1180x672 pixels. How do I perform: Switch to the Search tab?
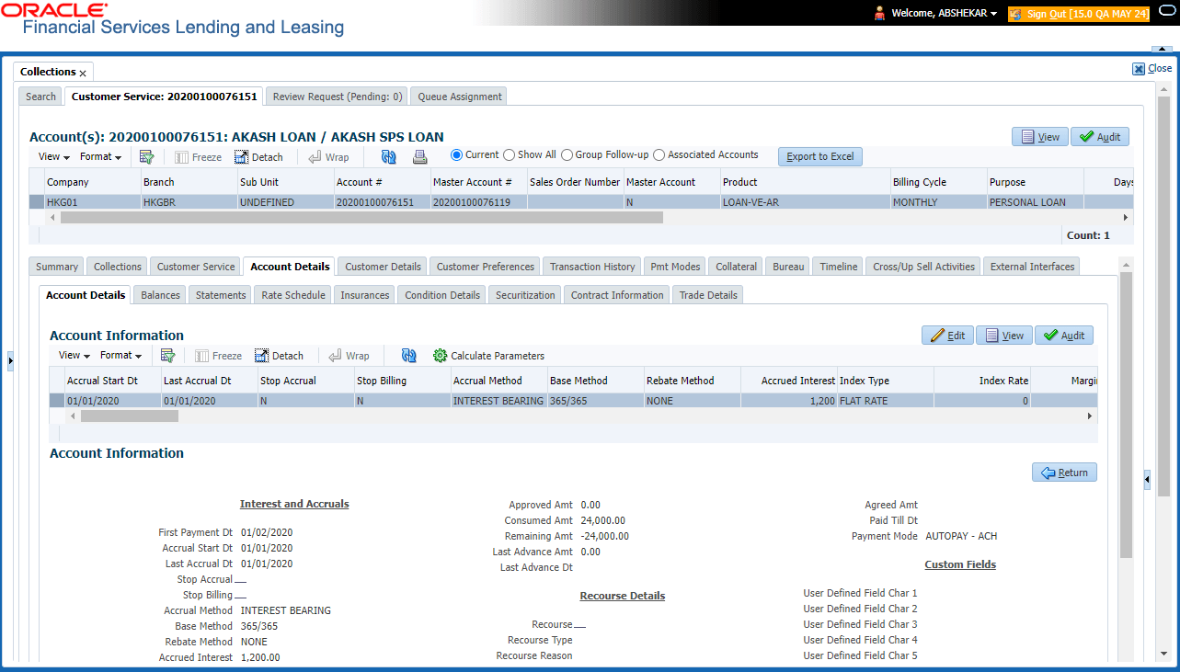[40, 97]
